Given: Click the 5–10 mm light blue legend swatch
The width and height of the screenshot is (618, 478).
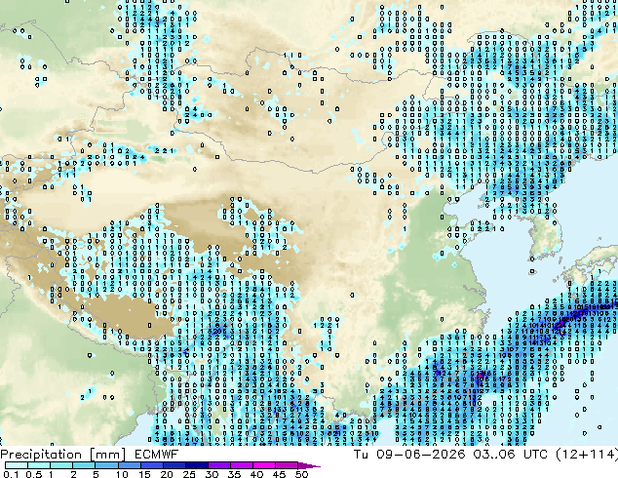Looking at the screenshot, I should [x=106, y=465].
